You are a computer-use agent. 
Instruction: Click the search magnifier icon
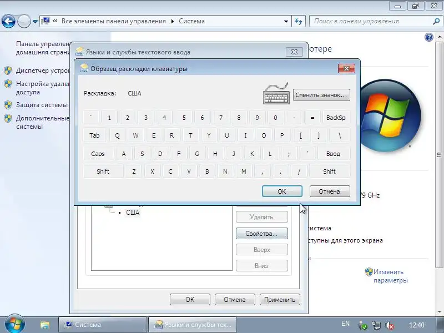[x=436, y=21]
